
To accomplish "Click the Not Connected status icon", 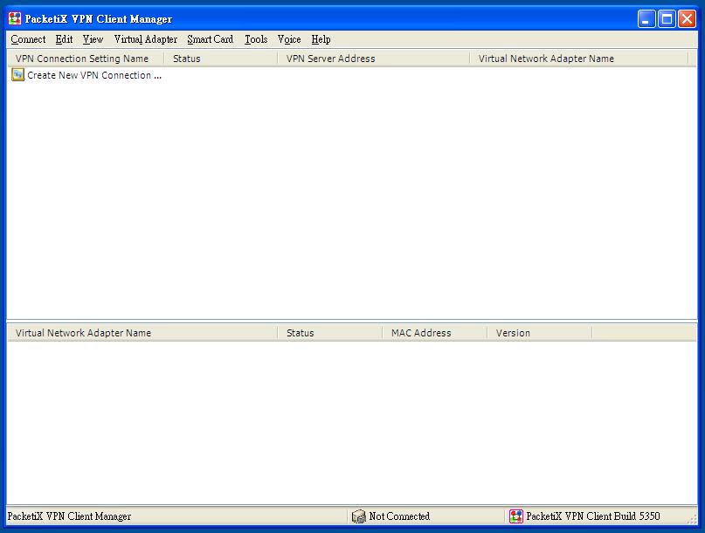I will pos(358,516).
